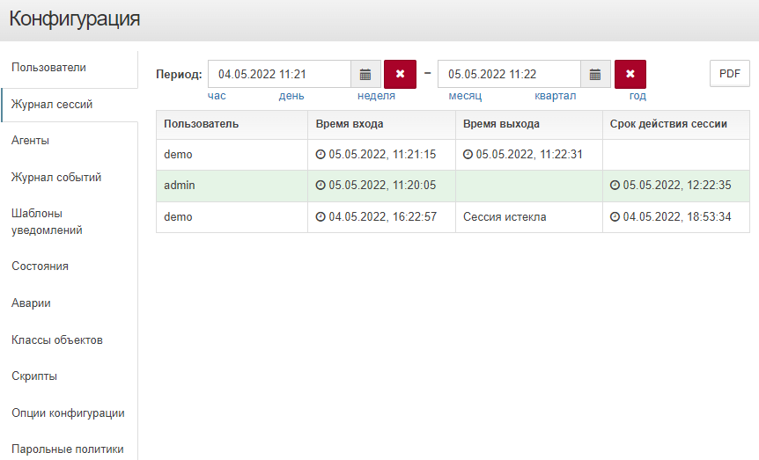Set period to 'час'
759x460 pixels.
point(217,96)
